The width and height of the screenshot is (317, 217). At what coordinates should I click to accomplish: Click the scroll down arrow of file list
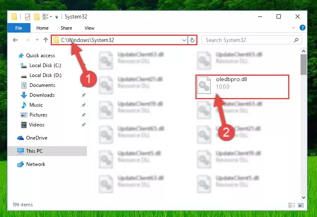pos(303,198)
